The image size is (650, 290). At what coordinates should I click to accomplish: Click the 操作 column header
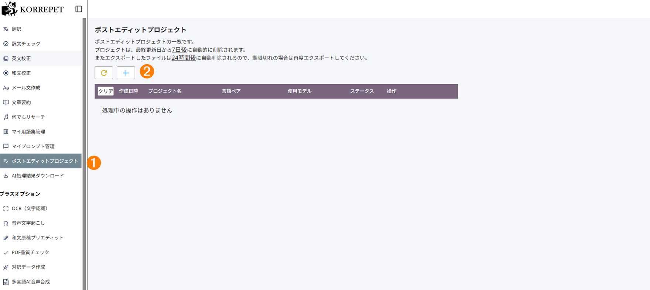coord(391,91)
